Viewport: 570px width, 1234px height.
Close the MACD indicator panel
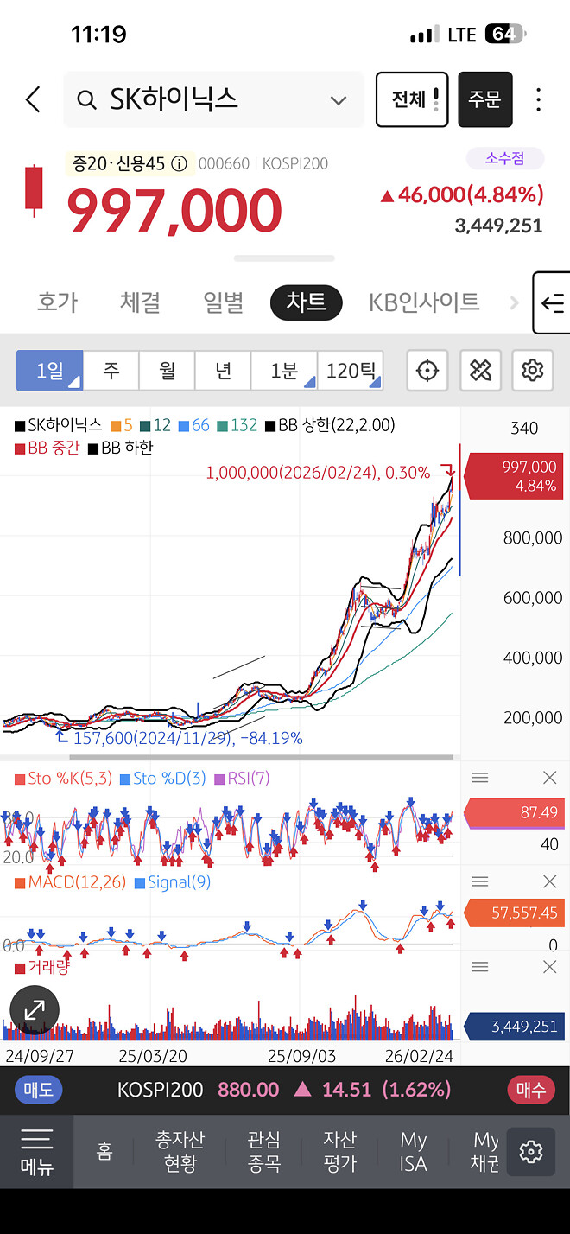pos(549,881)
